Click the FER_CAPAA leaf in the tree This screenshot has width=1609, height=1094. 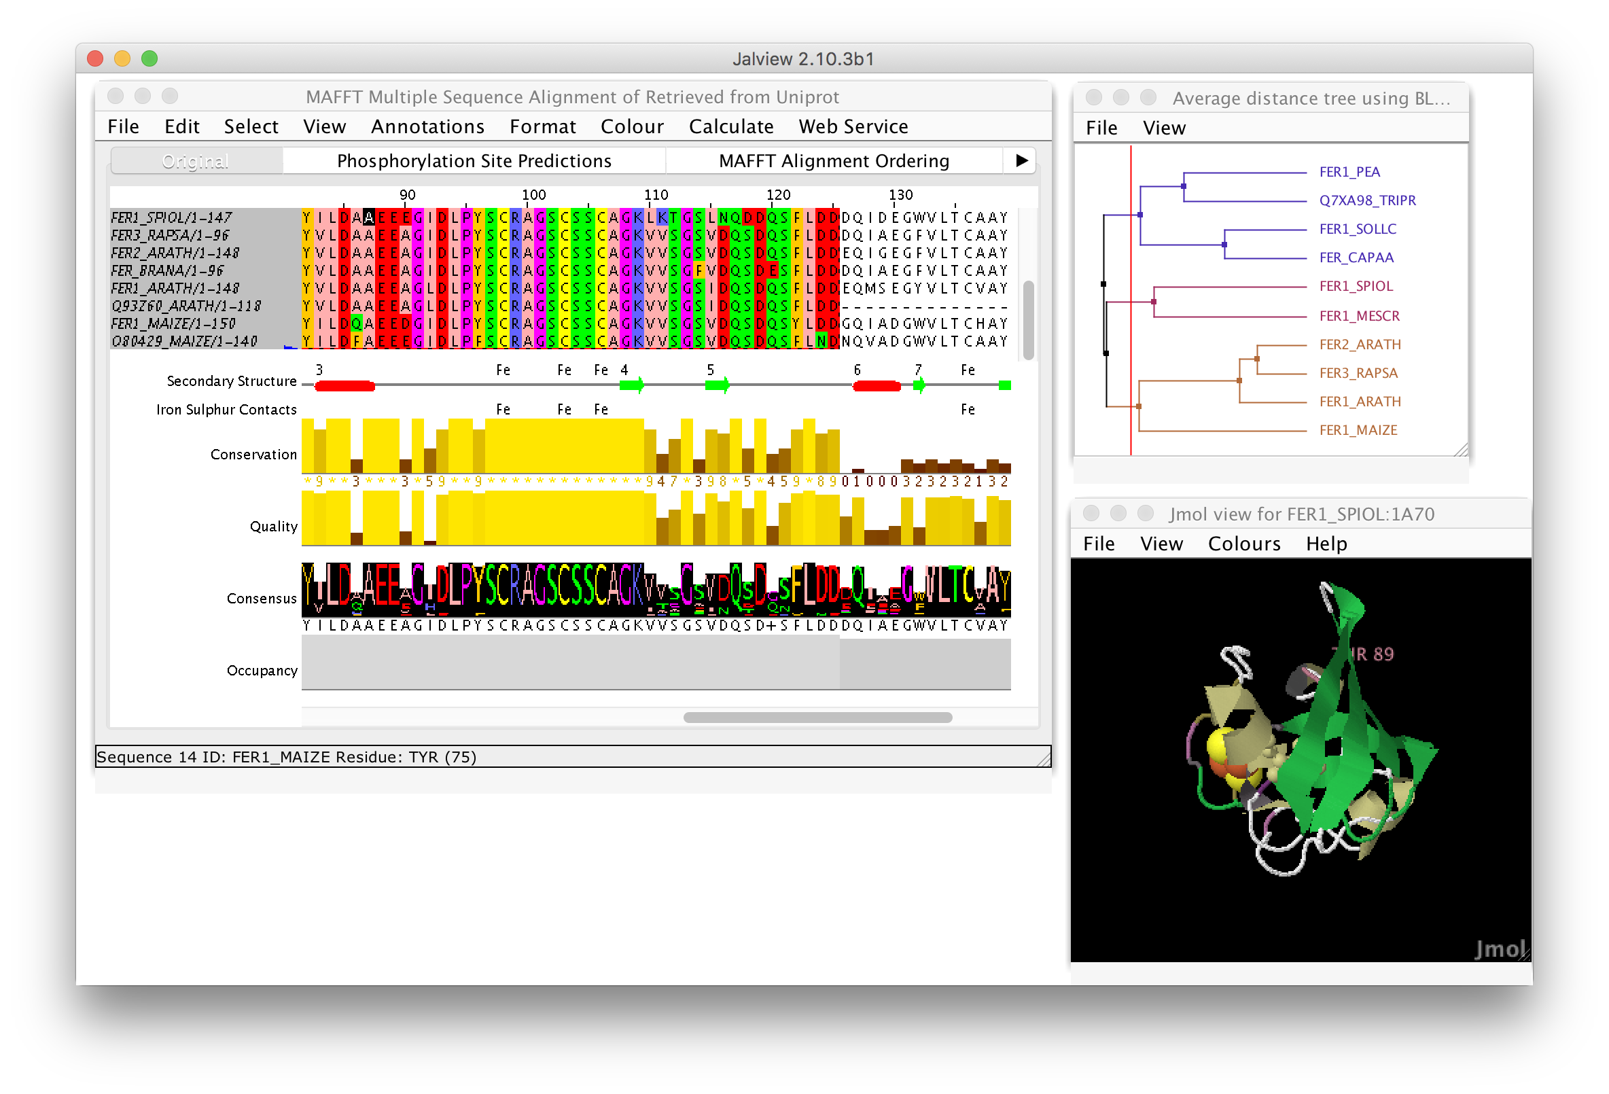pos(1356,258)
